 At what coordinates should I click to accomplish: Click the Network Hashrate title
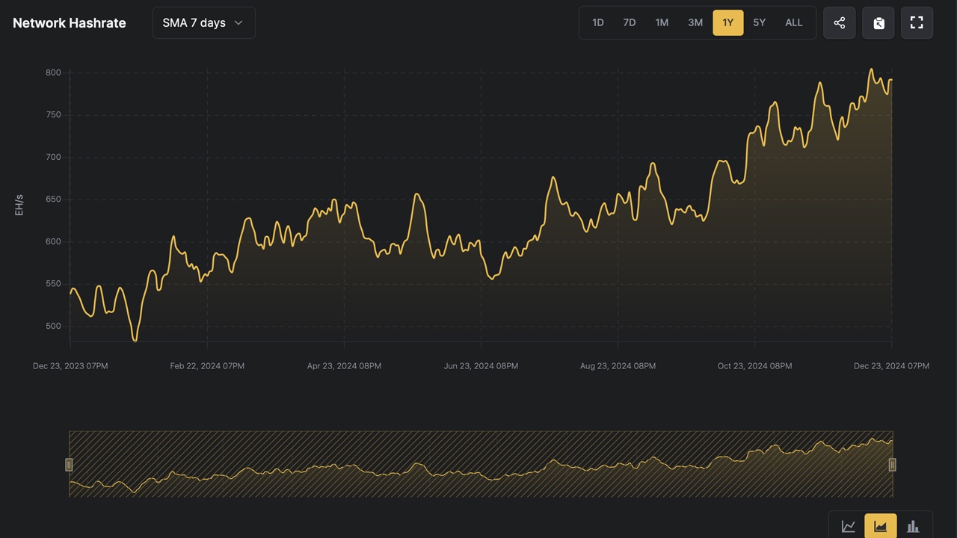coord(69,22)
